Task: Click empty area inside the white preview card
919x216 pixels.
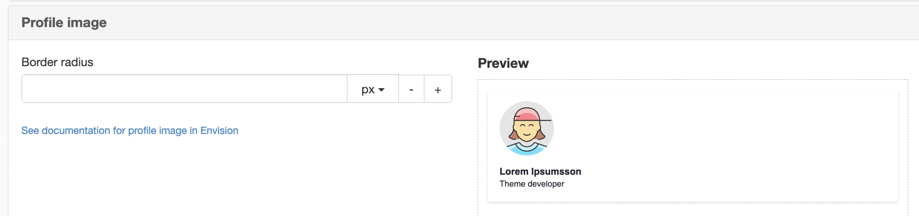Action: tap(736, 146)
